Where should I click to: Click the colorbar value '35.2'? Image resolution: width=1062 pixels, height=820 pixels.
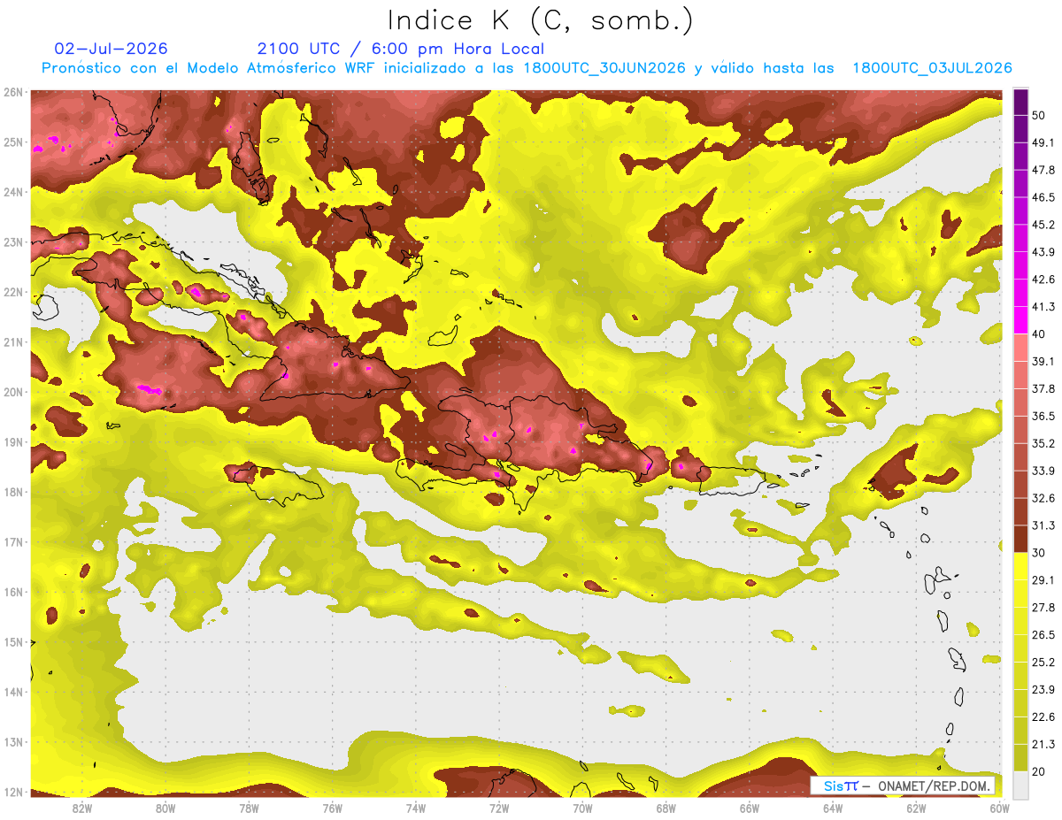(x=1043, y=443)
